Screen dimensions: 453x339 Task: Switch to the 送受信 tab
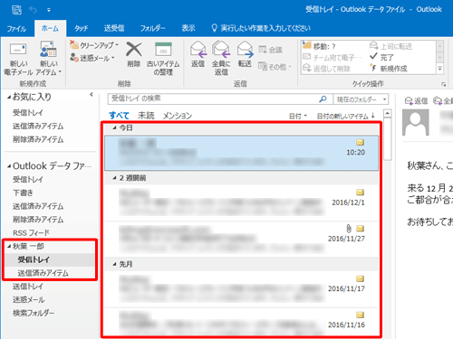114,28
